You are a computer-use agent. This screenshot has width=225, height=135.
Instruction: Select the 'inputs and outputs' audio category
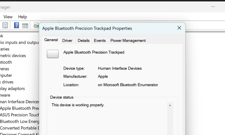click(x=20, y=43)
